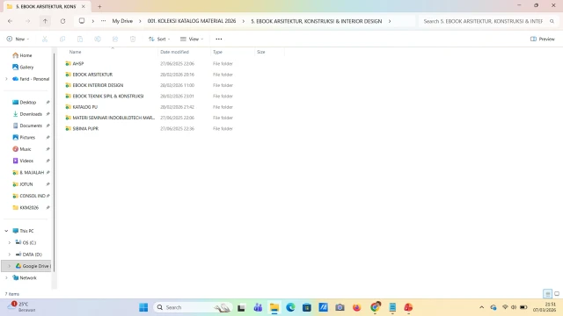This screenshot has width=563, height=316.
Task: Expand Network tree node
Action: pos(6,277)
